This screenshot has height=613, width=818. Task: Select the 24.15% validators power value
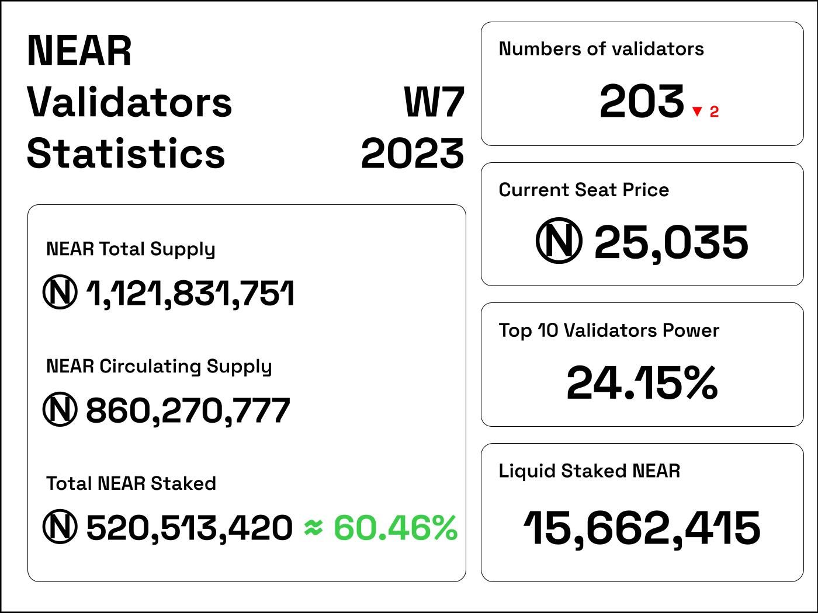(642, 383)
